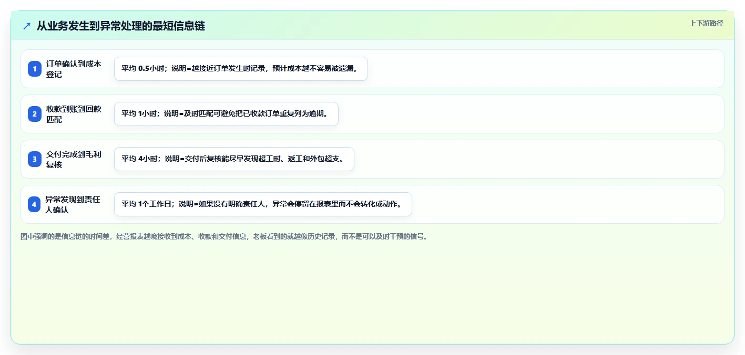Click the note starting 平均 1个工作日
Viewport: 745px width, 355px height.
point(263,204)
